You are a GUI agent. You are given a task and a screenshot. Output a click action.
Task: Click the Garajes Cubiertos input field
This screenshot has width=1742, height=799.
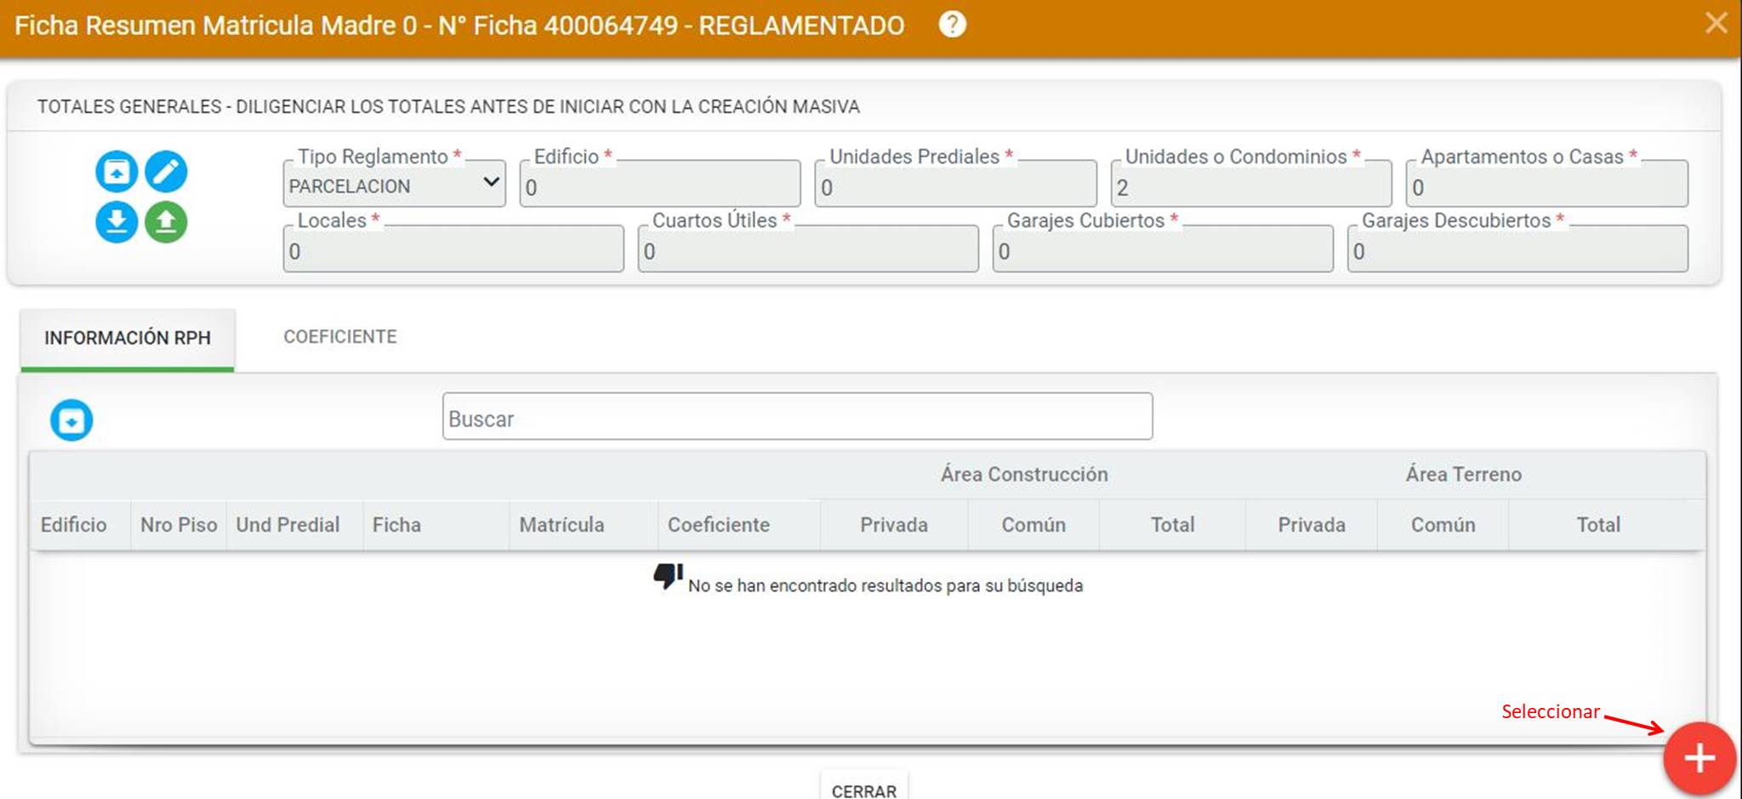1163,250
